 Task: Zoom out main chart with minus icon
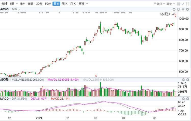point(174,9)
